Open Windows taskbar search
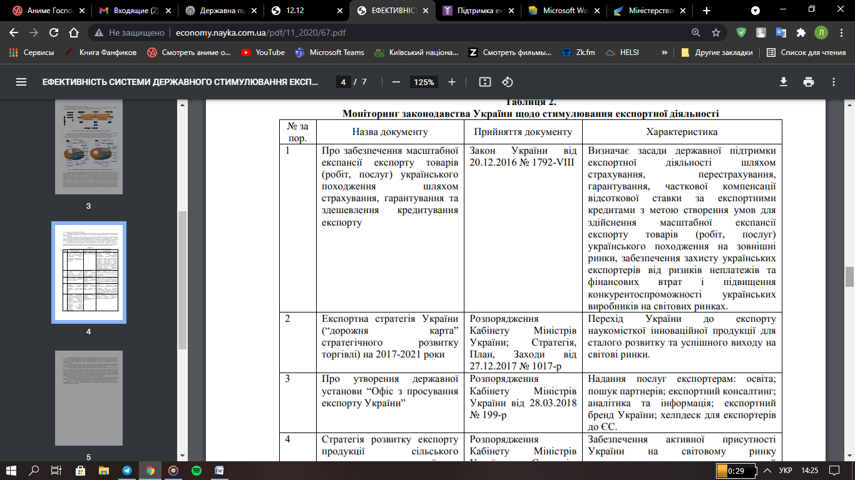Viewport: 855px width, 480px height. pyautogui.click(x=34, y=471)
